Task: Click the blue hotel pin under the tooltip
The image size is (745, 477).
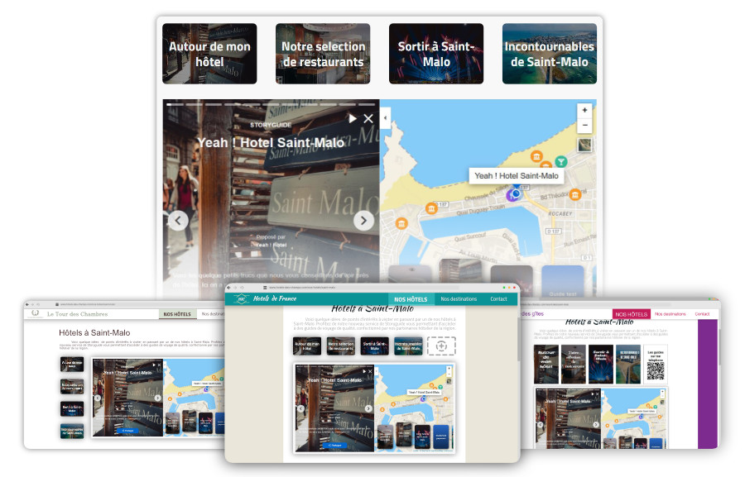Action: (515, 193)
